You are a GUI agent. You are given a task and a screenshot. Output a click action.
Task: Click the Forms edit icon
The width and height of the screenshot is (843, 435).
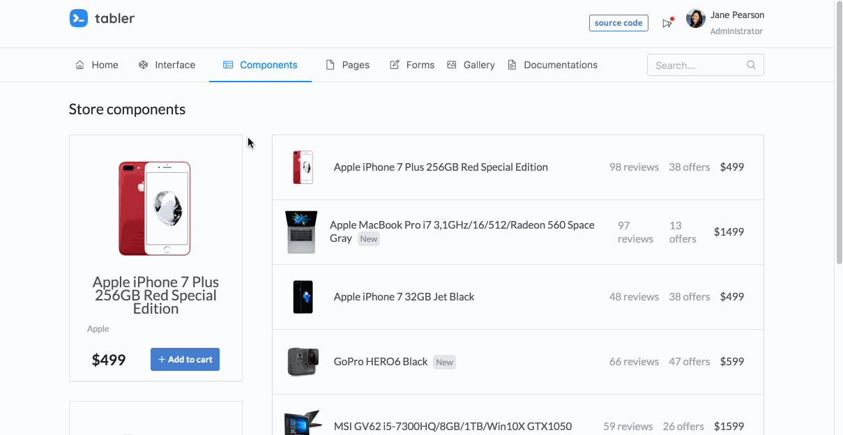point(395,65)
